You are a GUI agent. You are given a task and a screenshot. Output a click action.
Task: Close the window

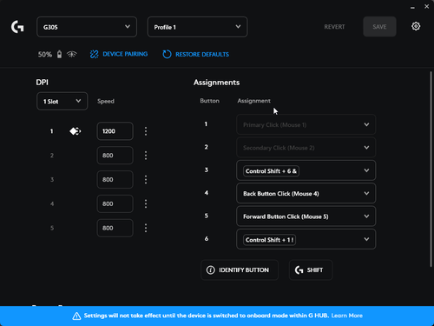click(427, 6)
